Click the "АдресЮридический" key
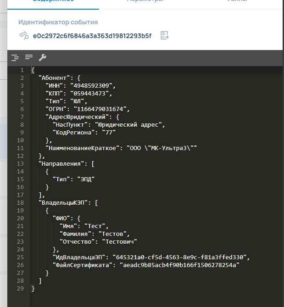The height and width of the screenshot is (307, 284). (x=77, y=117)
